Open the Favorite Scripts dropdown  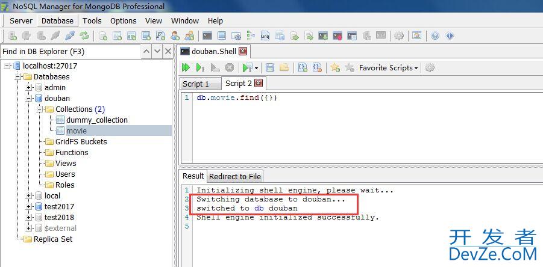(388, 68)
